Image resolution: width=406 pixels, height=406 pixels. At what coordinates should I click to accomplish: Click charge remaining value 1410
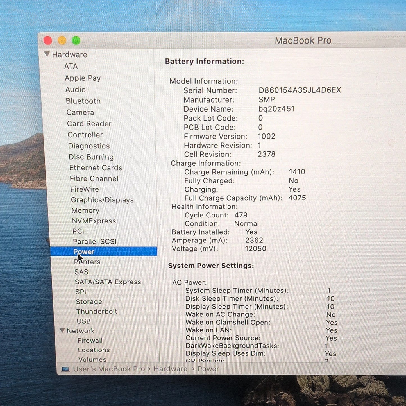[x=297, y=172]
